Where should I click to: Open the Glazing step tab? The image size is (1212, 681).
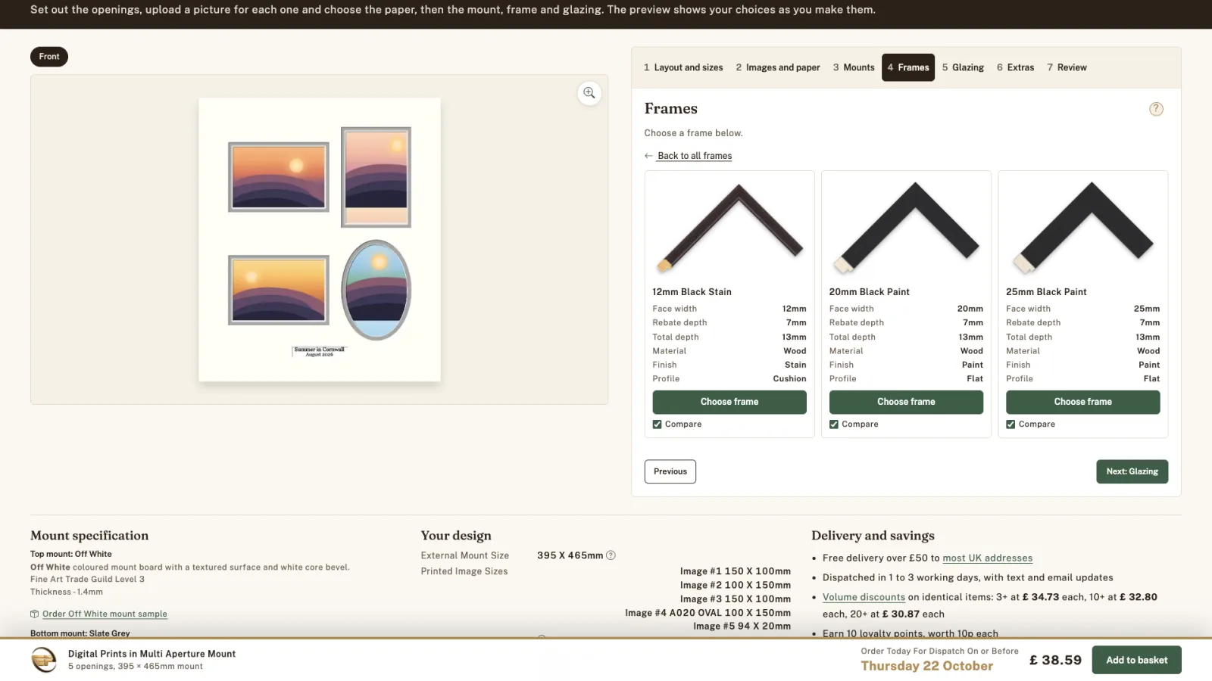(963, 67)
